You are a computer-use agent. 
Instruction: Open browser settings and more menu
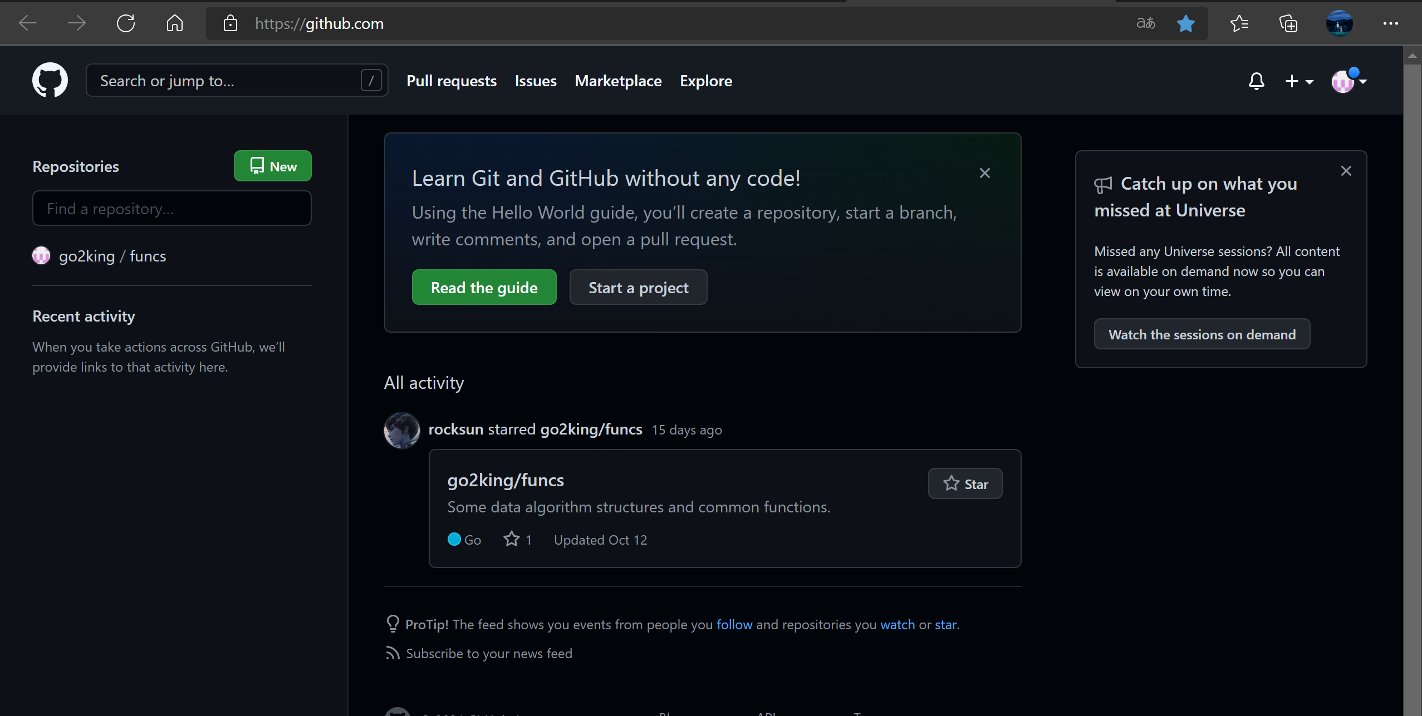1391,23
